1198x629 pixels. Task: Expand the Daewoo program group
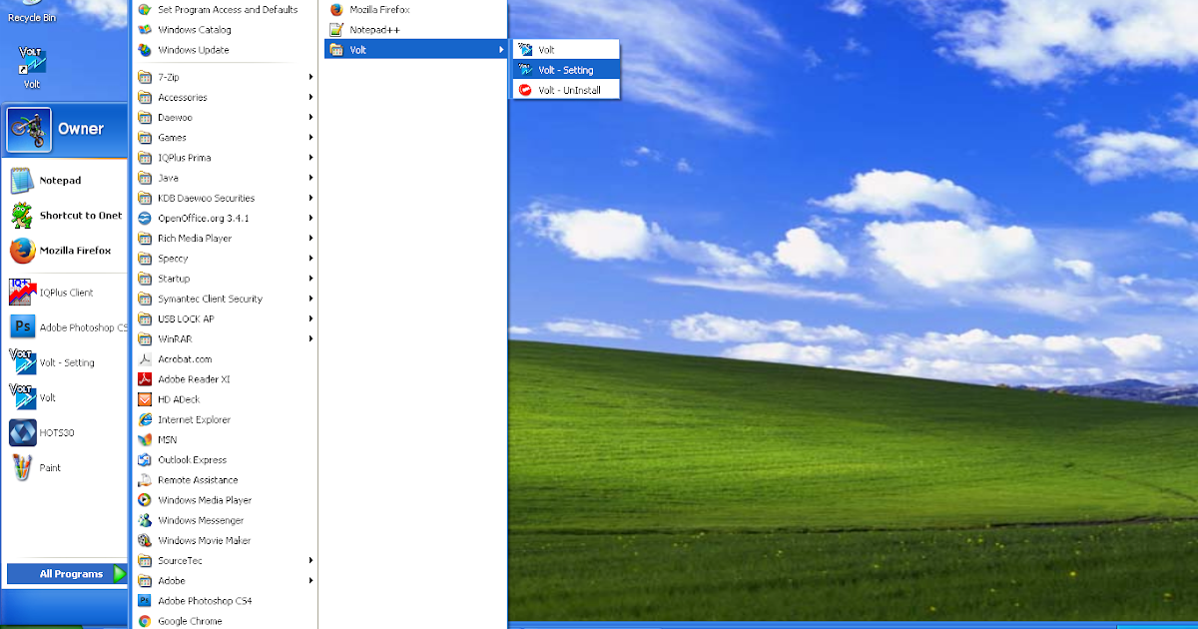[x=225, y=118]
